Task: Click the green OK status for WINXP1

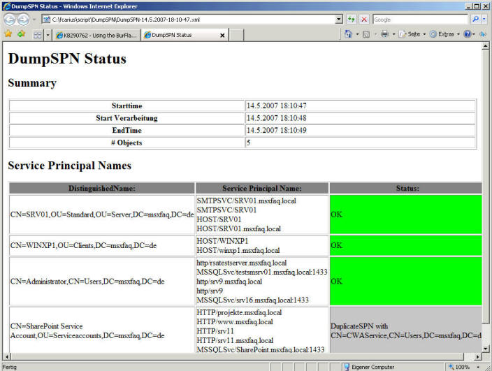Action: (406, 245)
